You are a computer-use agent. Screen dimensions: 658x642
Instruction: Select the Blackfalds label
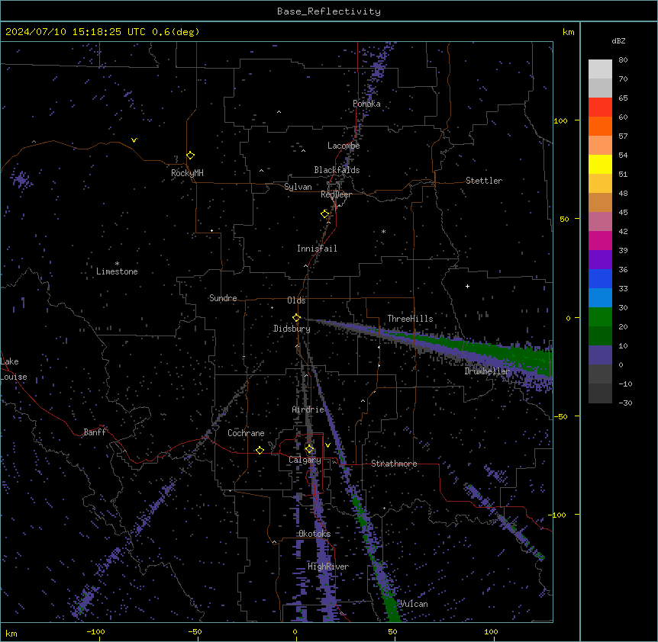click(337, 170)
